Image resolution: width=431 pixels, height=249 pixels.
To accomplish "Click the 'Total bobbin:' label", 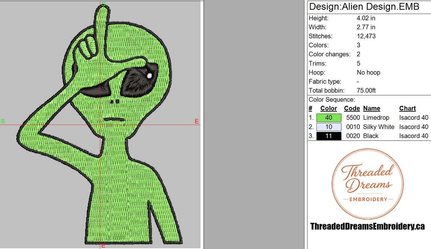I will pos(325,91).
